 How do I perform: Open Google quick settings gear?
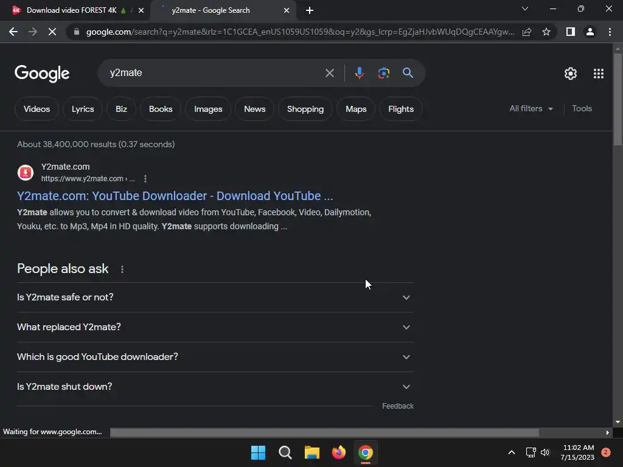pos(571,74)
